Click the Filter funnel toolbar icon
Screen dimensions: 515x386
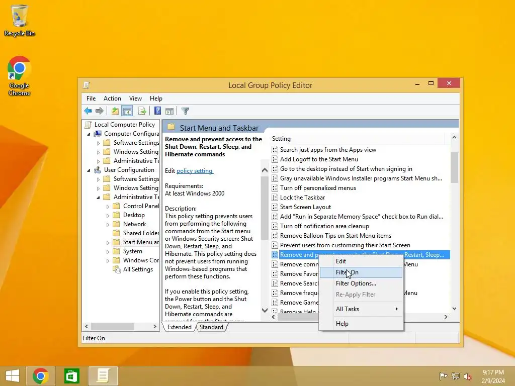point(185,111)
